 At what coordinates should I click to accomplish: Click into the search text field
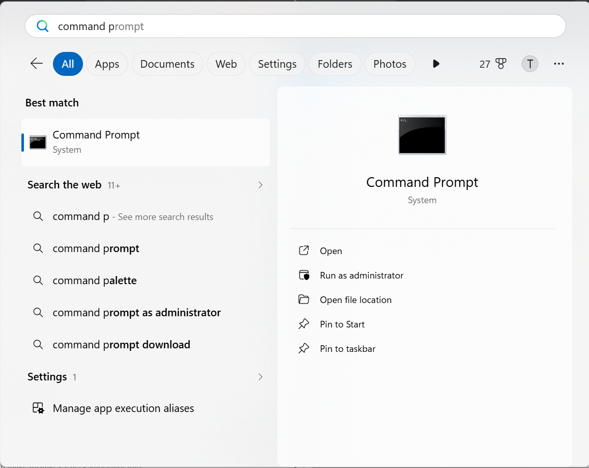click(295, 26)
